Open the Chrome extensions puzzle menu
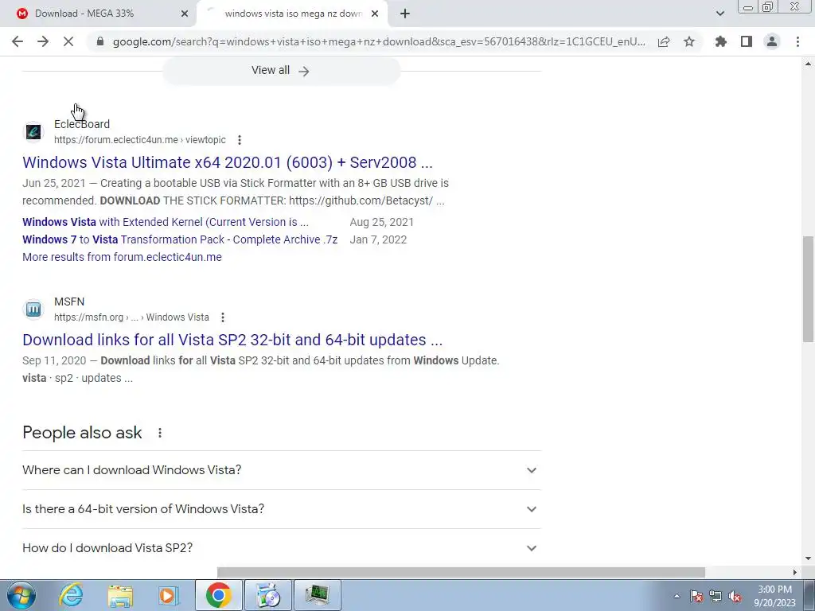The width and height of the screenshot is (815, 611). click(721, 41)
